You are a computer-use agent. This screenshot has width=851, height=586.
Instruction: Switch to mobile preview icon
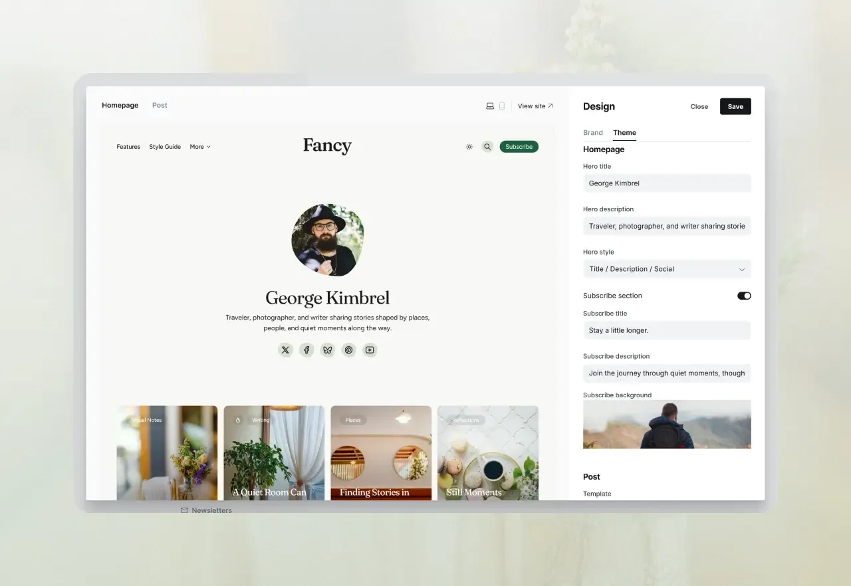point(502,106)
